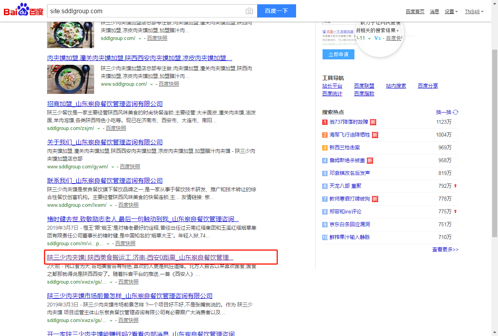
Task: Click the search count 1123万
Action: pyautogui.click(x=444, y=122)
